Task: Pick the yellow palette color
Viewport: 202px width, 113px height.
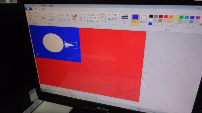Action: pyautogui.click(x=176, y=17)
